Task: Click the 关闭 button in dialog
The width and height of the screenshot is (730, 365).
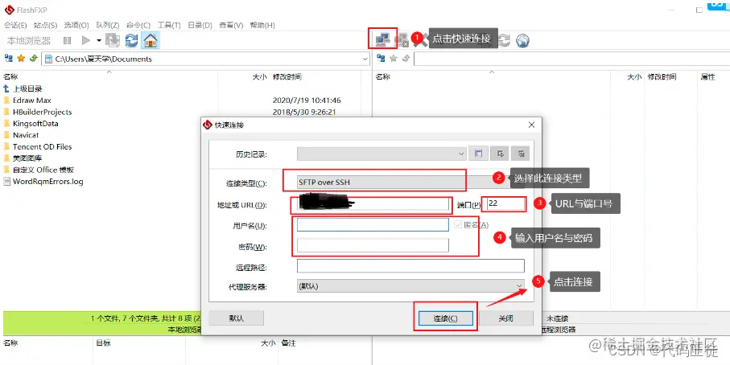Action: coord(506,318)
